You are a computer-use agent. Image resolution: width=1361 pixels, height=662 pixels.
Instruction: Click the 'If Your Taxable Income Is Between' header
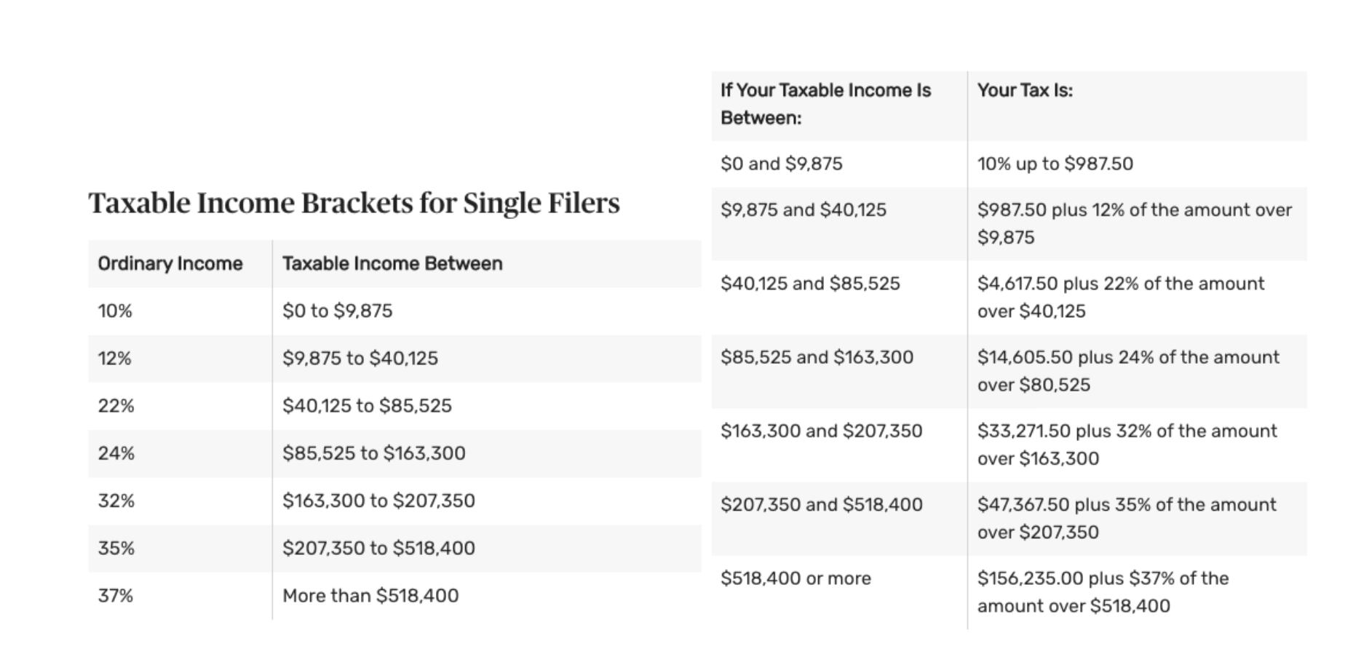point(825,104)
